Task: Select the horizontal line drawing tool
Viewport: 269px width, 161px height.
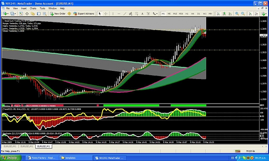Action: pos(119,14)
